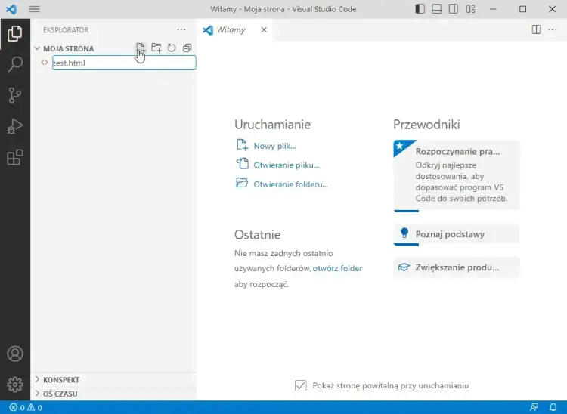
Task: Open editor more actions ellipsis
Action: [553, 29]
